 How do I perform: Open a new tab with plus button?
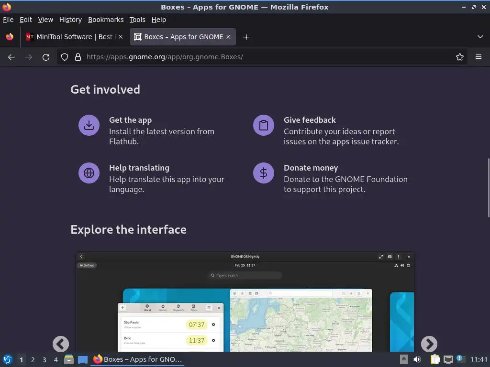point(246,37)
